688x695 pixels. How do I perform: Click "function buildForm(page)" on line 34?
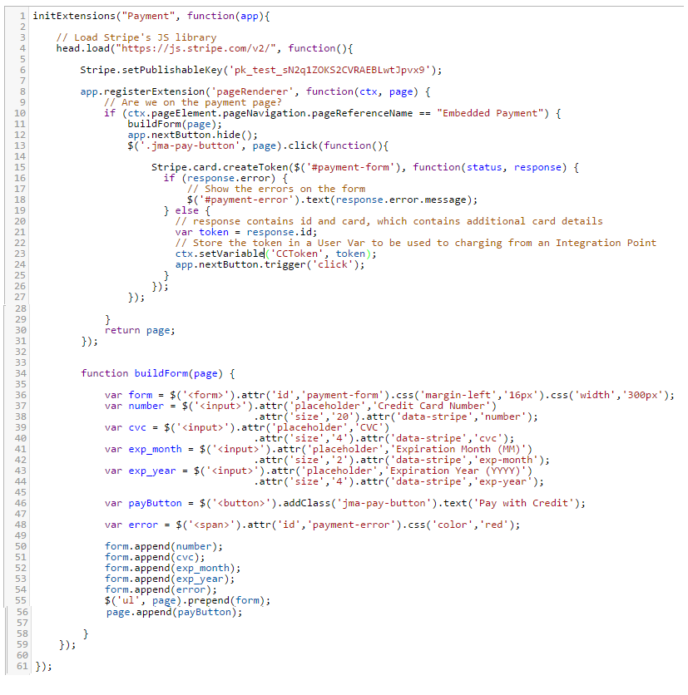point(151,373)
